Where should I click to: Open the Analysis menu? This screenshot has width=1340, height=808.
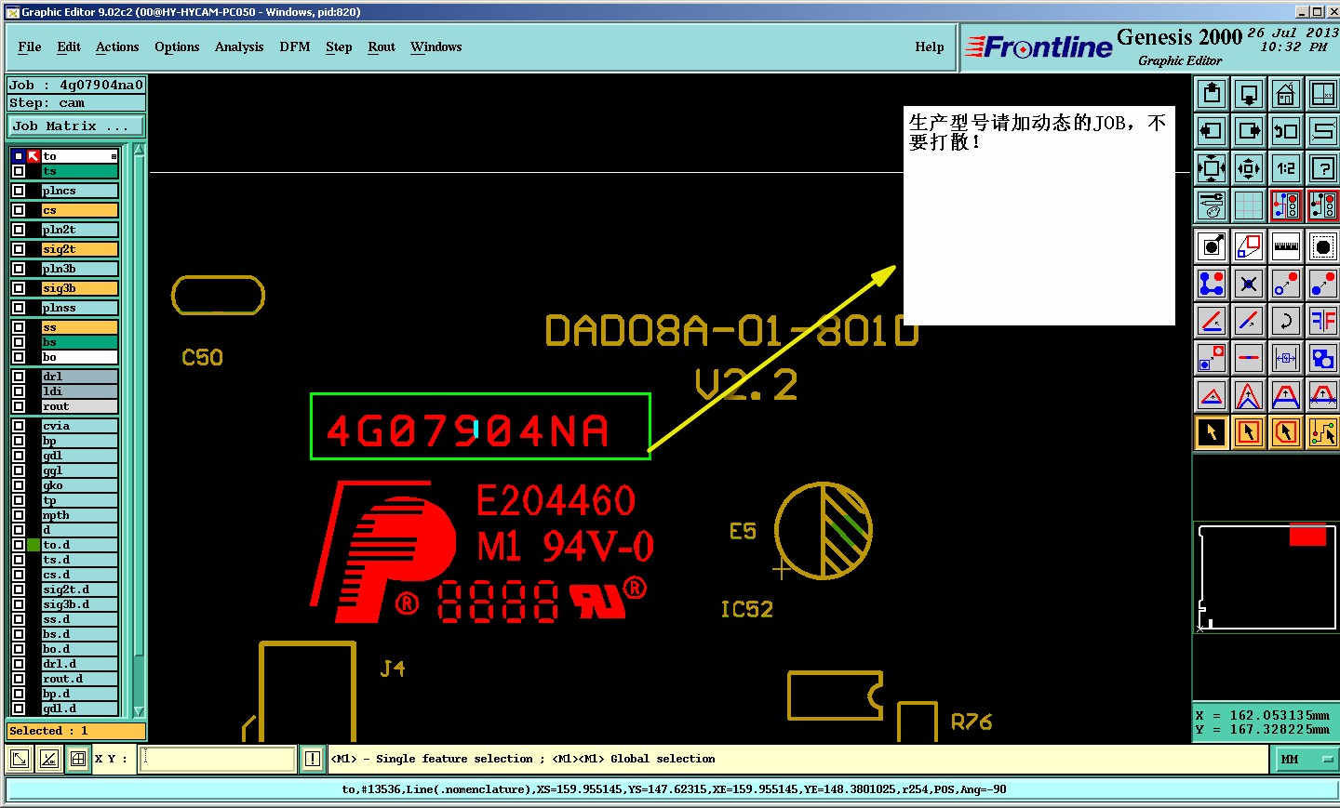(239, 46)
